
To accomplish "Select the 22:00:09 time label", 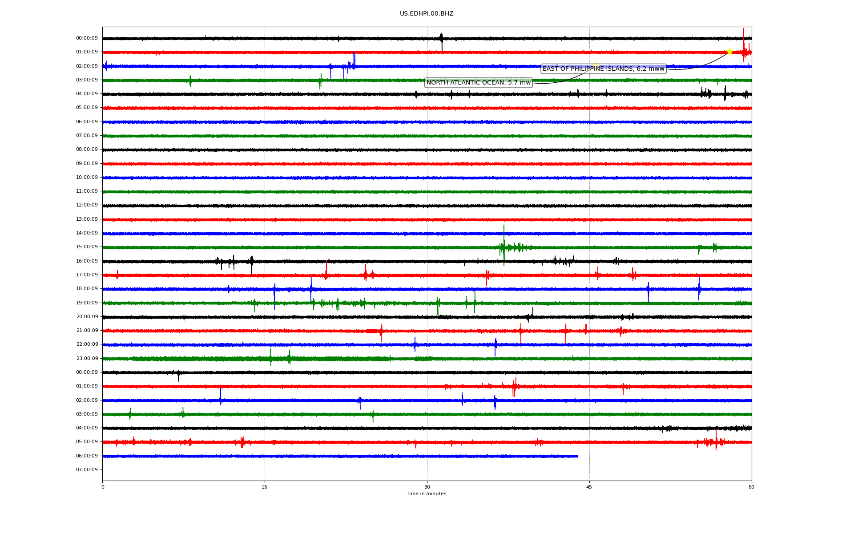I will pos(87,344).
